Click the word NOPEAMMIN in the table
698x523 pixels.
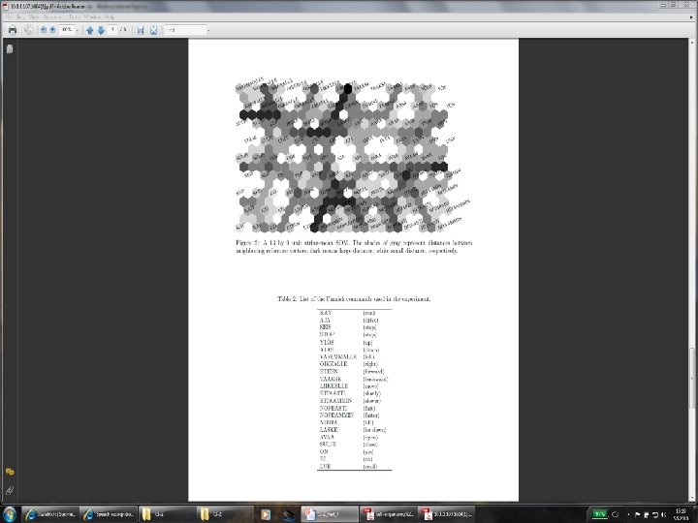(x=336, y=415)
